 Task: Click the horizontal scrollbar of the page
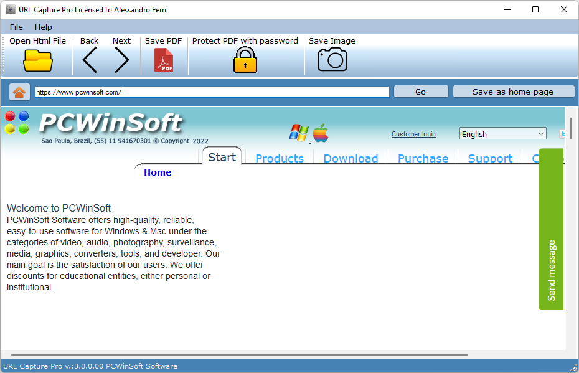coord(240,355)
